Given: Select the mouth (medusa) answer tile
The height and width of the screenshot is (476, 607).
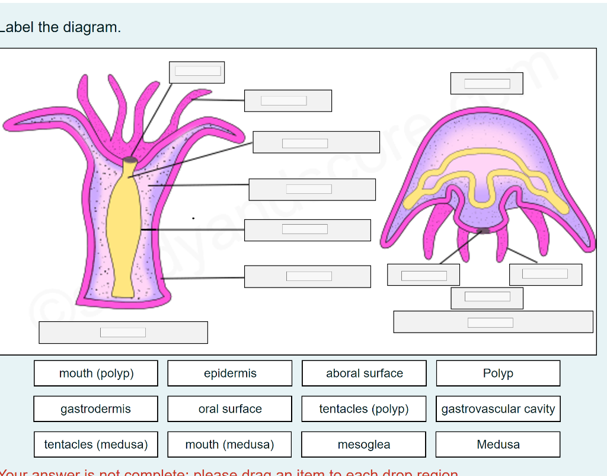Looking at the screenshot, I should 229,444.
